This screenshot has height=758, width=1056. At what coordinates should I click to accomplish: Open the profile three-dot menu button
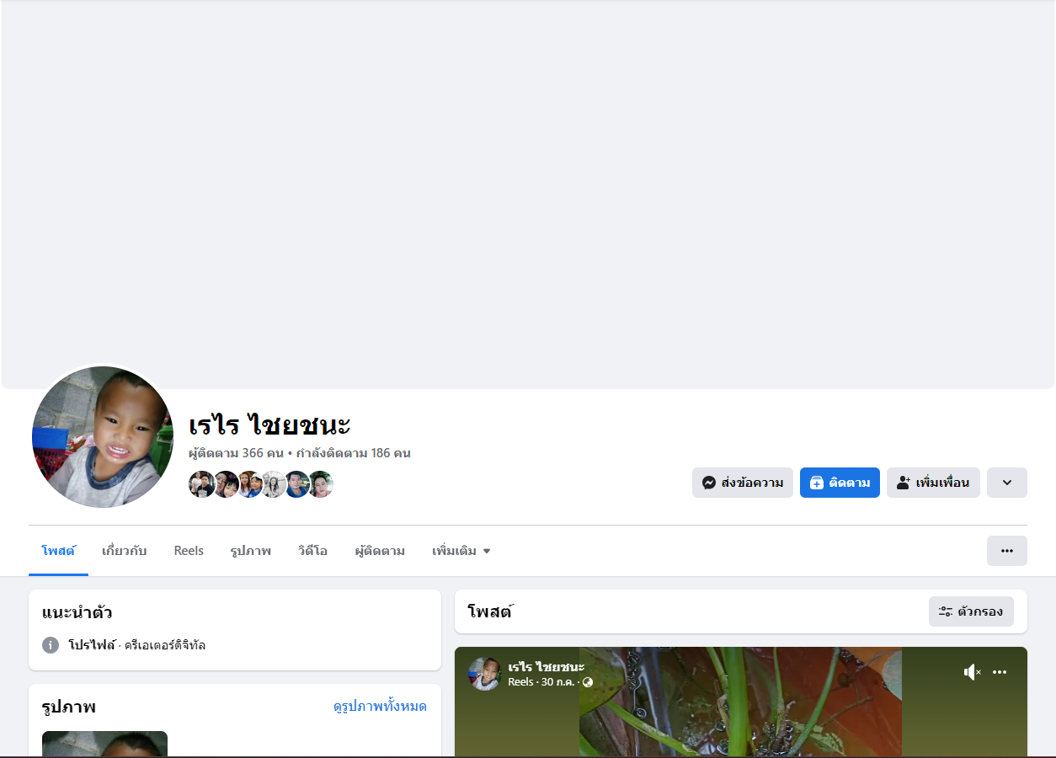pyautogui.click(x=1007, y=551)
